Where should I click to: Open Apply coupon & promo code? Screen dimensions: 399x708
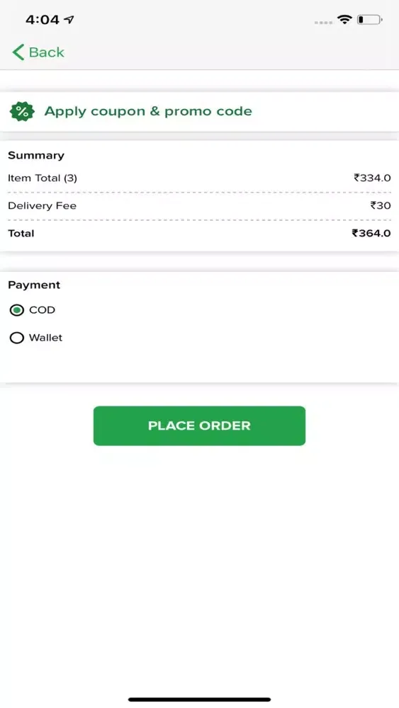click(199, 112)
